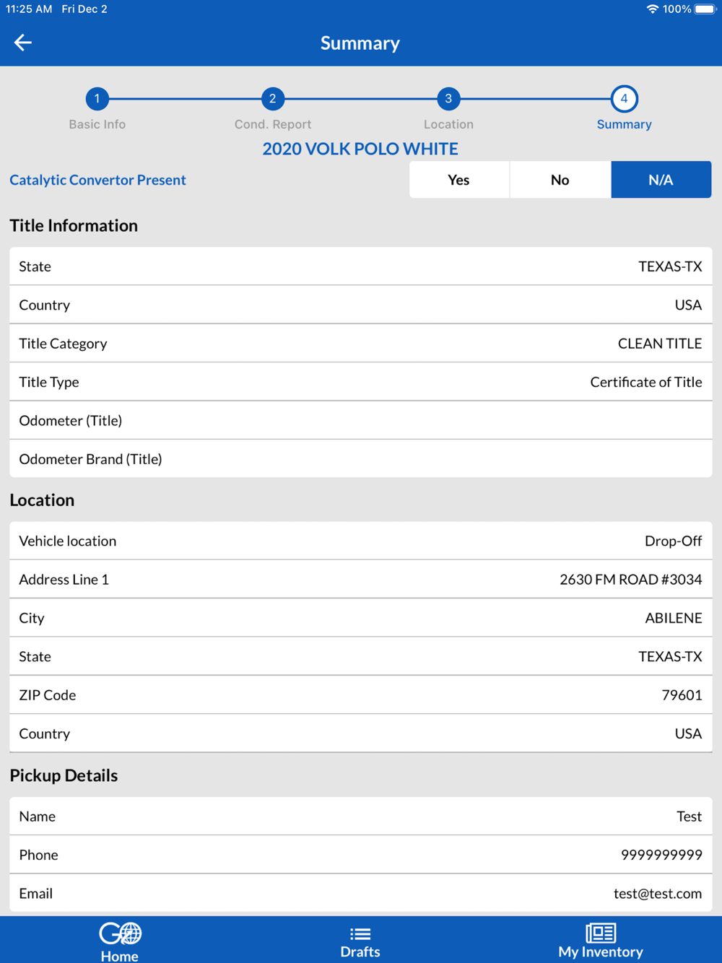Tap Catalytic Convertor Present label
Screen dimensions: 722x963
[x=97, y=180]
